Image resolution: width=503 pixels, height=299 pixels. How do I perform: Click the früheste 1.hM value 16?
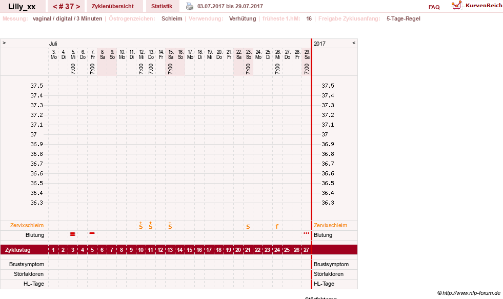(309, 18)
